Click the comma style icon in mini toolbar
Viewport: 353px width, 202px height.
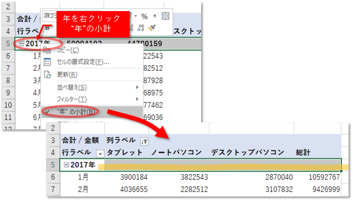(x=155, y=16)
